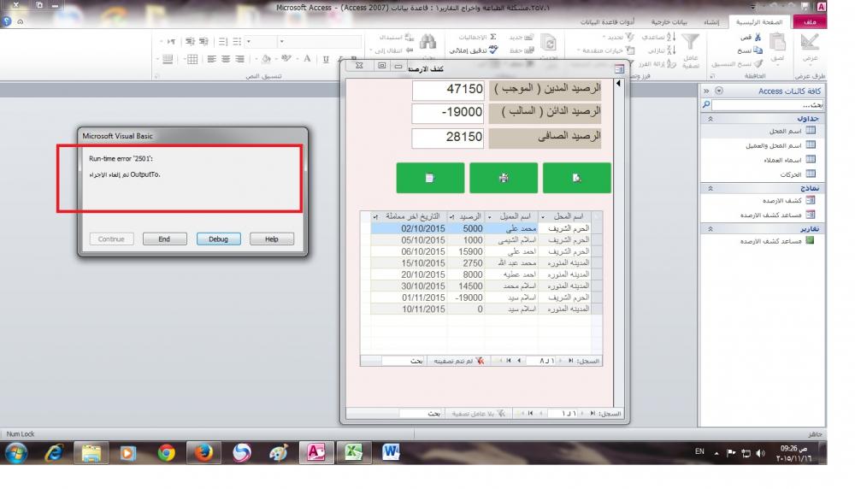Click the form record selector arrow

tap(618, 84)
